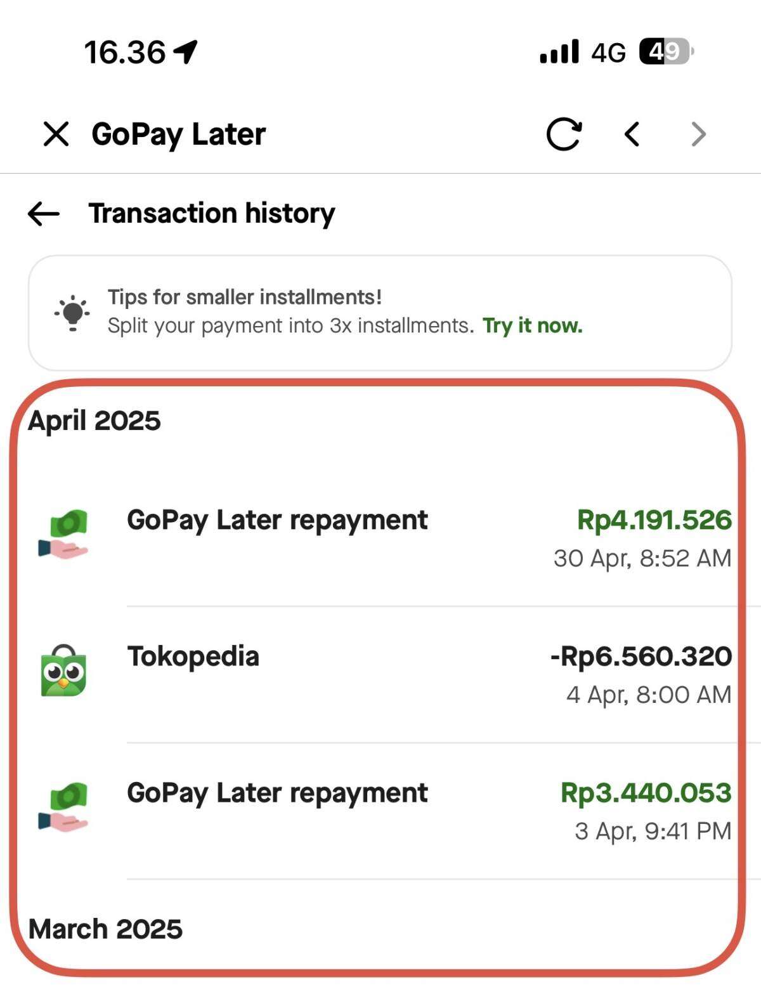Go to previous page with left chevron
761x987 pixels.
[x=632, y=134]
